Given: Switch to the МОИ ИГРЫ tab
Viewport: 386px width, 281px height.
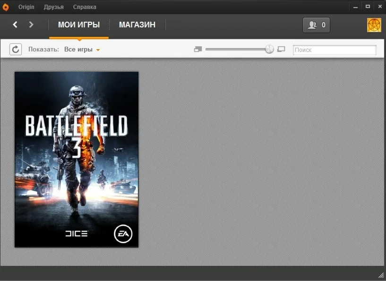Looking at the screenshot, I should pyautogui.click(x=79, y=25).
